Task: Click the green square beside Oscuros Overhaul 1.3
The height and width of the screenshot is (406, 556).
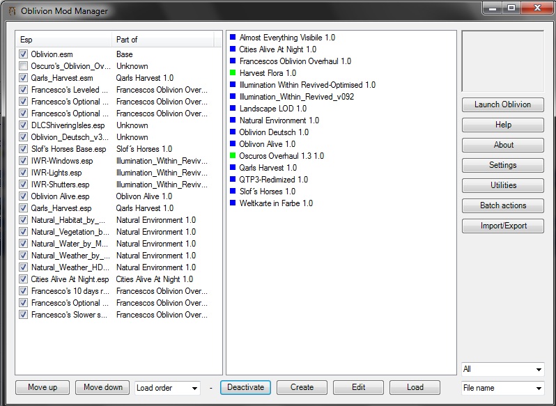Action: (233, 156)
